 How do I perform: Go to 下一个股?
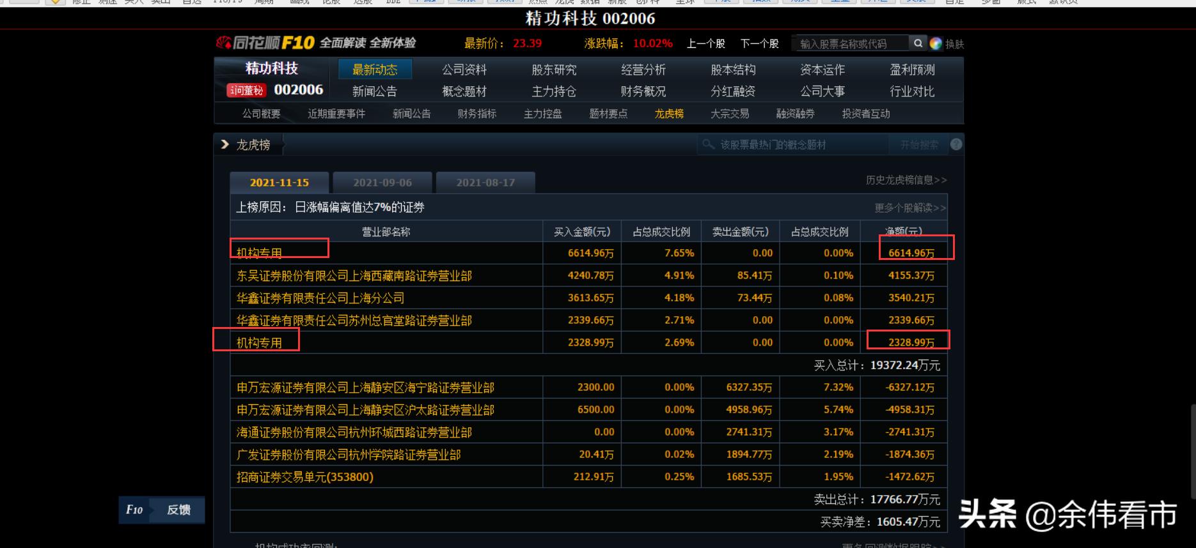click(x=759, y=43)
